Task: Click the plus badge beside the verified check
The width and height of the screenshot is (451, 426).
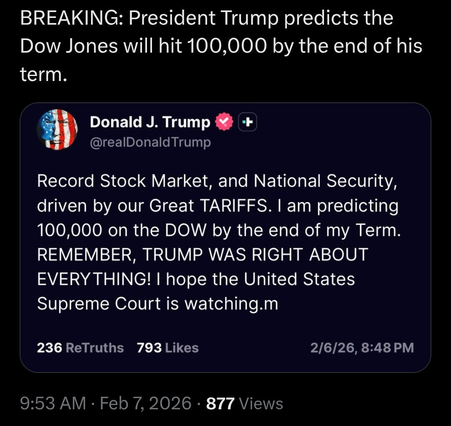Action: (x=248, y=122)
